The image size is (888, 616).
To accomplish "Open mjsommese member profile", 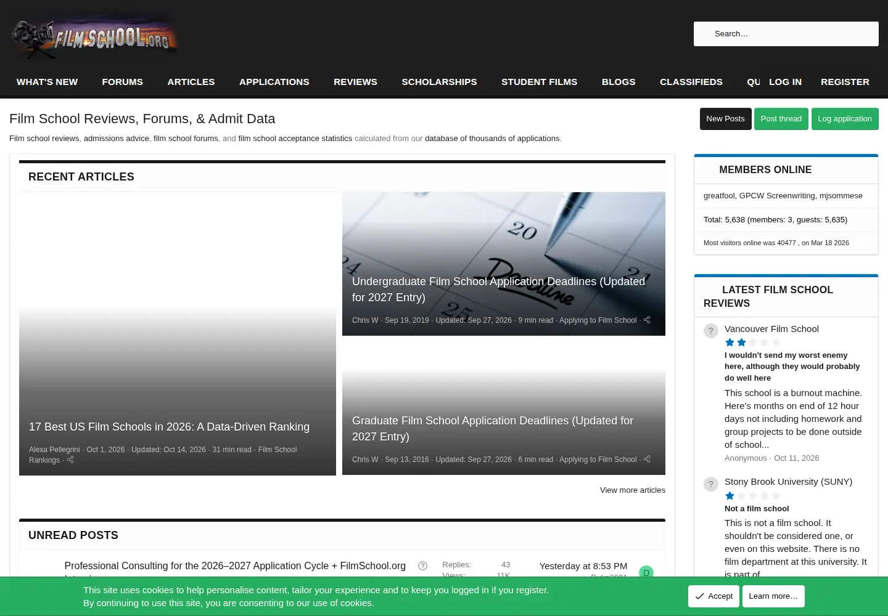I will pyautogui.click(x=841, y=196).
